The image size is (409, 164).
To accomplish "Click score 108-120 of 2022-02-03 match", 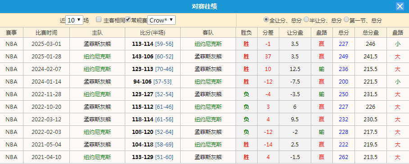I will pyautogui.click(x=143, y=132).
